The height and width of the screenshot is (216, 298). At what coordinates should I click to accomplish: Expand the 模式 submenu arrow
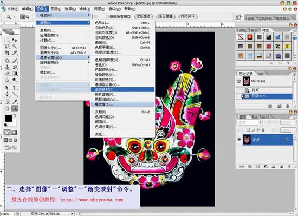click(x=88, y=15)
